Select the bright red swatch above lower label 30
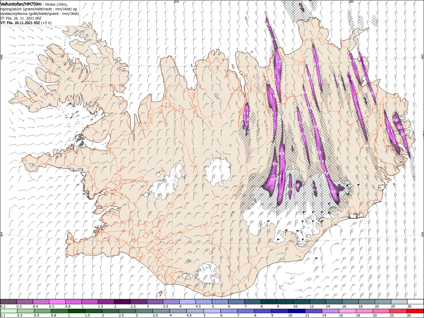This screenshot has height=318, width=424. [415, 311]
